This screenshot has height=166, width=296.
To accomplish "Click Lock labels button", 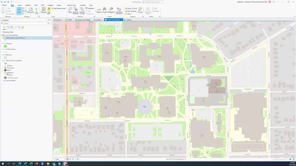I will pos(135,9).
